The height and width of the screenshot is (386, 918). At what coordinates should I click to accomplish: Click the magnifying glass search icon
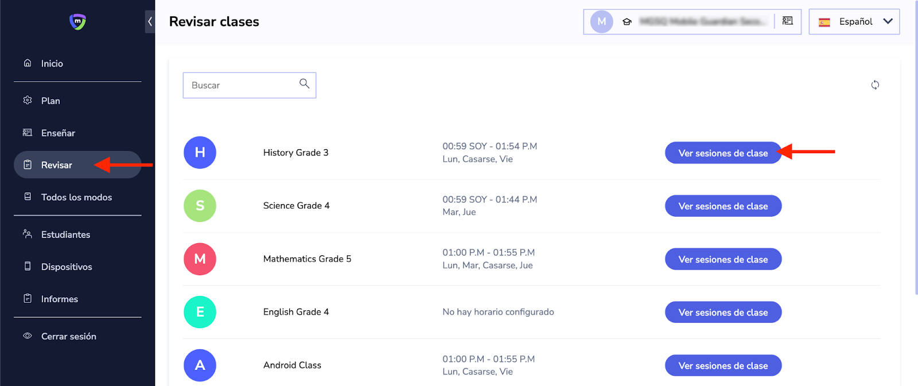[304, 84]
